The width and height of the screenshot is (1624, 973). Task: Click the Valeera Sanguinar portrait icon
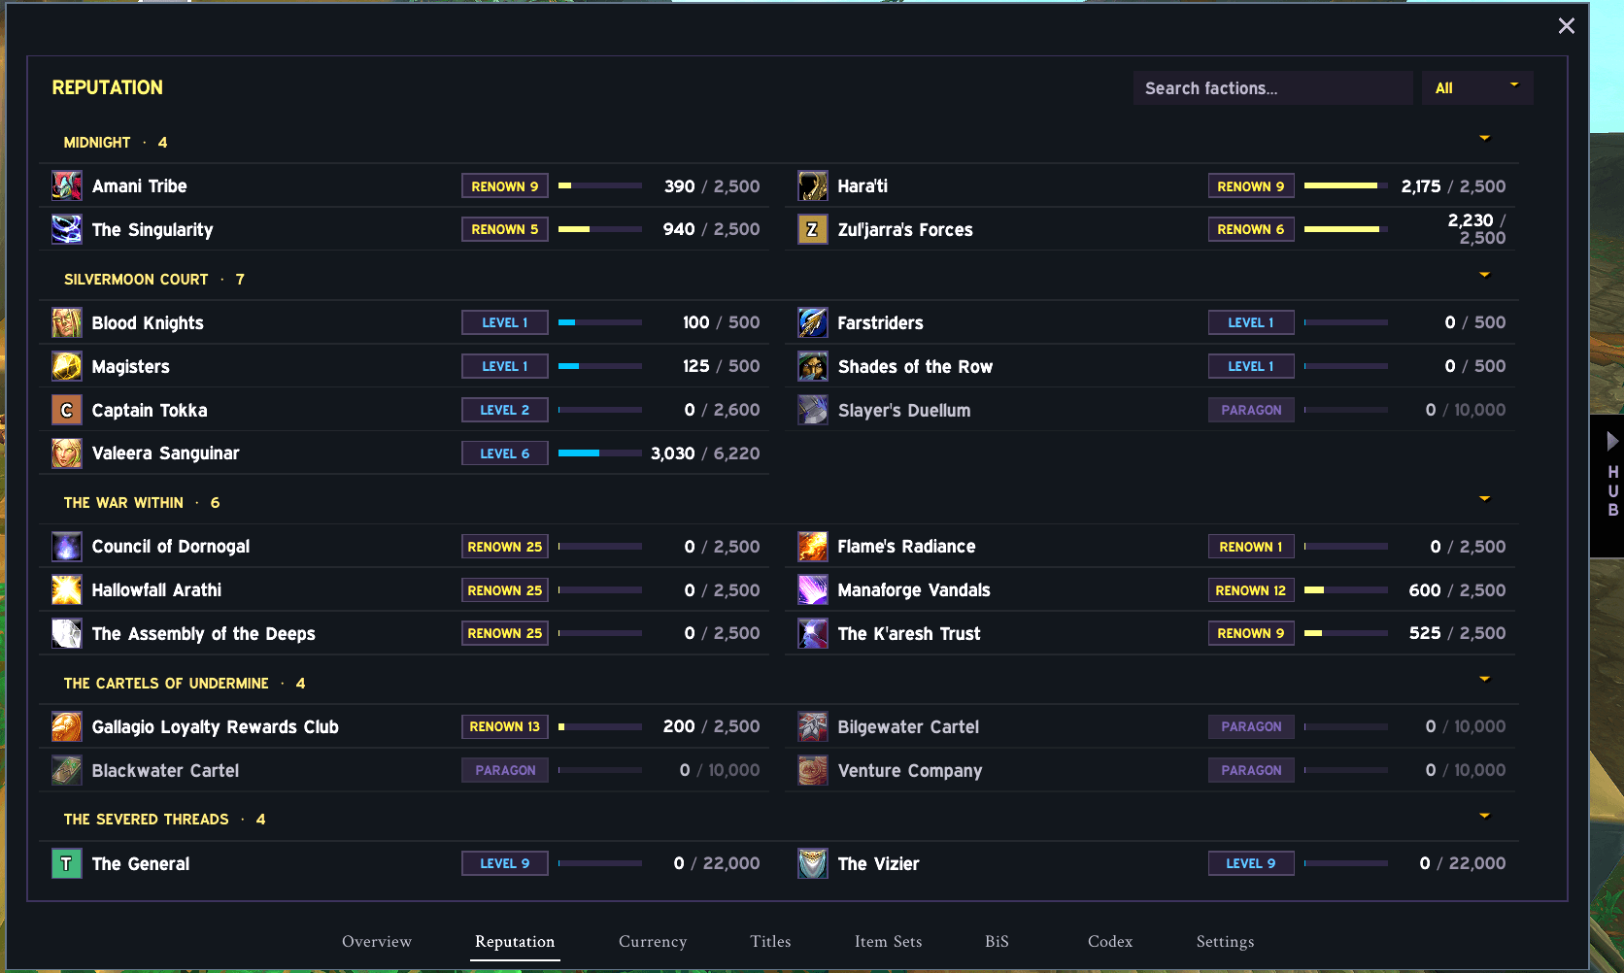[67, 453]
